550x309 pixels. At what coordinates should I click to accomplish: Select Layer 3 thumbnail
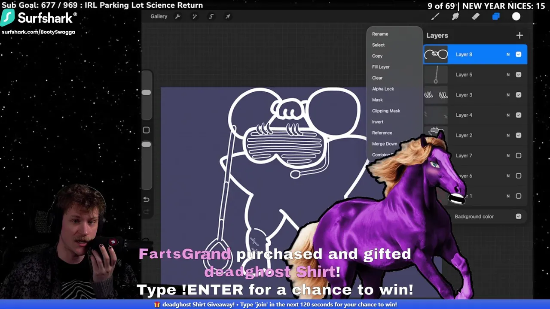coord(436,95)
